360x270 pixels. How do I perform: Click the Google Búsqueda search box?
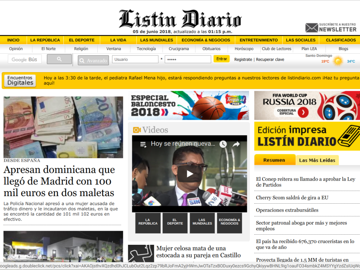pyautogui.click(x=25, y=59)
